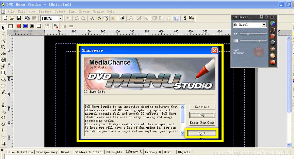Open the Help menu
Image resolution: width=294 pixels, height=159 pixels.
pyautogui.click(x=111, y=12)
